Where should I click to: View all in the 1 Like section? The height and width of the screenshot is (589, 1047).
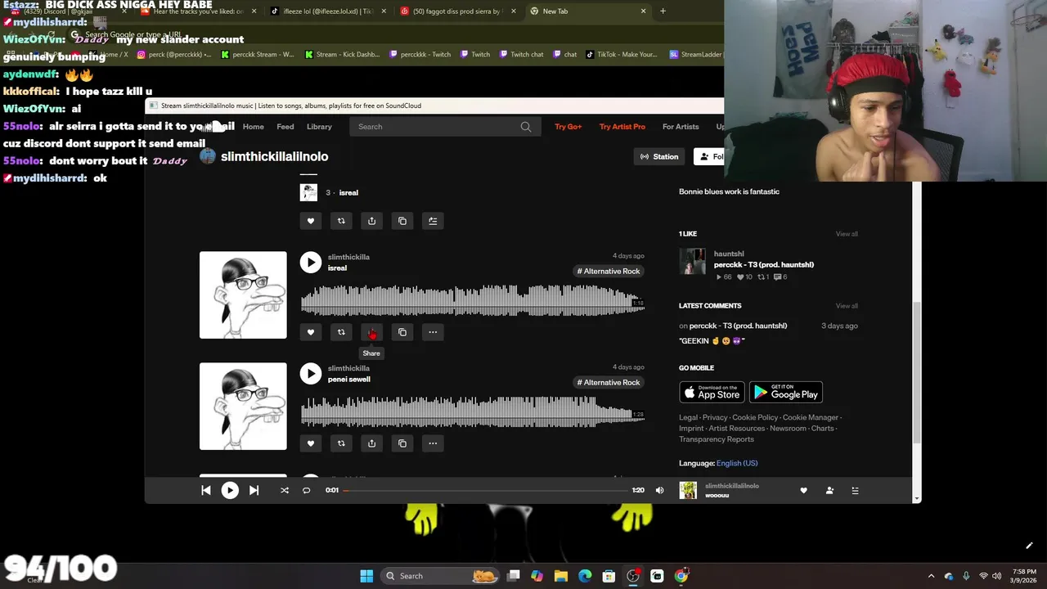click(847, 234)
